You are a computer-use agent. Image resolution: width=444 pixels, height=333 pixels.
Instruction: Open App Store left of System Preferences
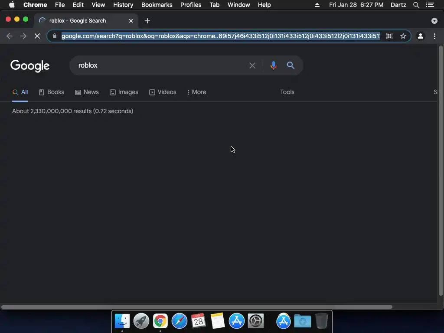click(x=237, y=321)
